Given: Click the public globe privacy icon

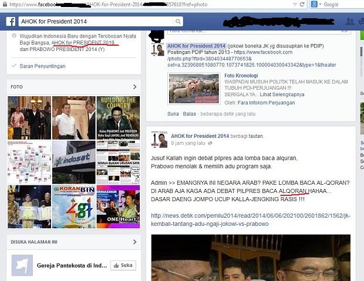Looking at the screenshot, I should (x=210, y=143).
